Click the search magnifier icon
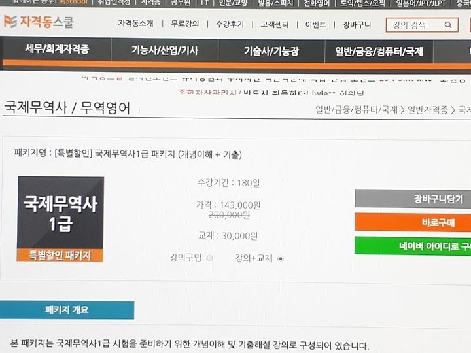Image resolution: width=471 pixels, height=353 pixels. coord(448,25)
